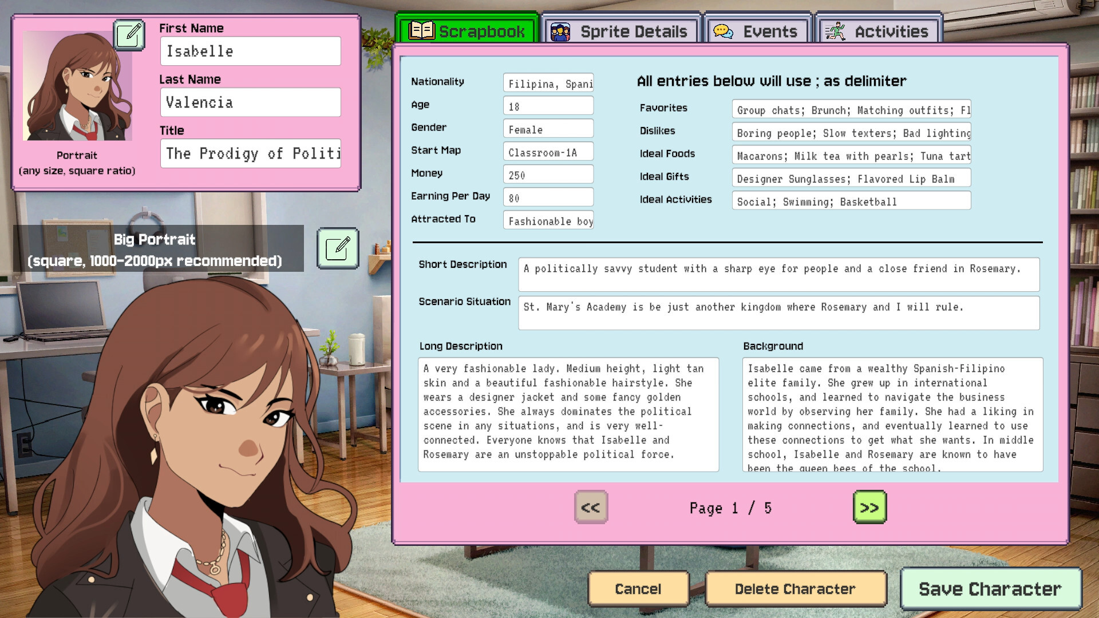Click the 'Page 1 / 5' indicator text
This screenshot has height=618, width=1099.
[730, 508]
